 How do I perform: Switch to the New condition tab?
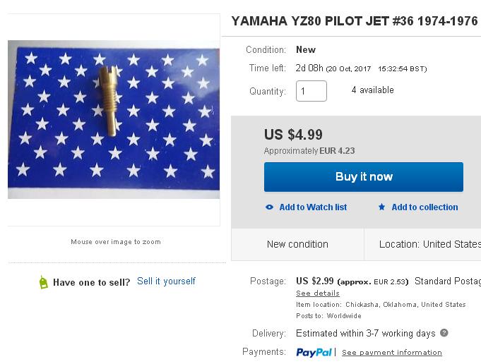(x=297, y=244)
